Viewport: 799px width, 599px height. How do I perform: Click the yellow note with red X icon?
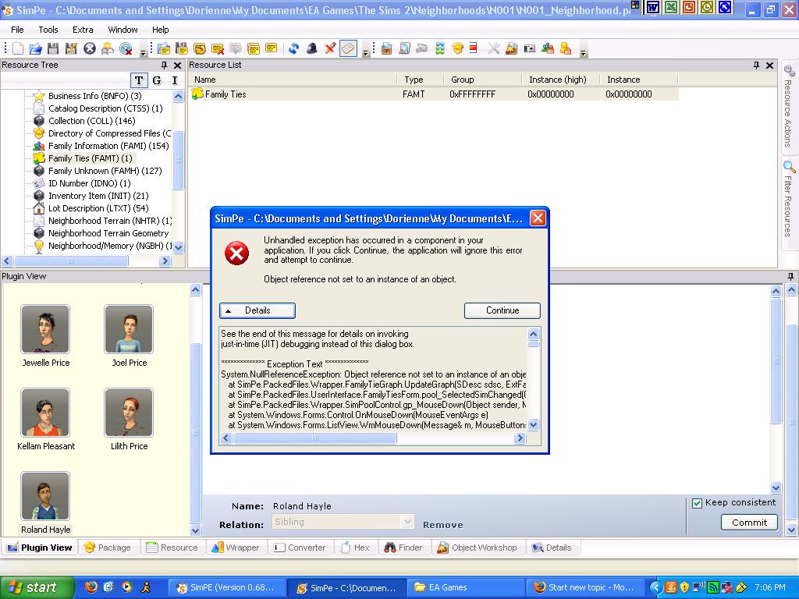point(218,49)
